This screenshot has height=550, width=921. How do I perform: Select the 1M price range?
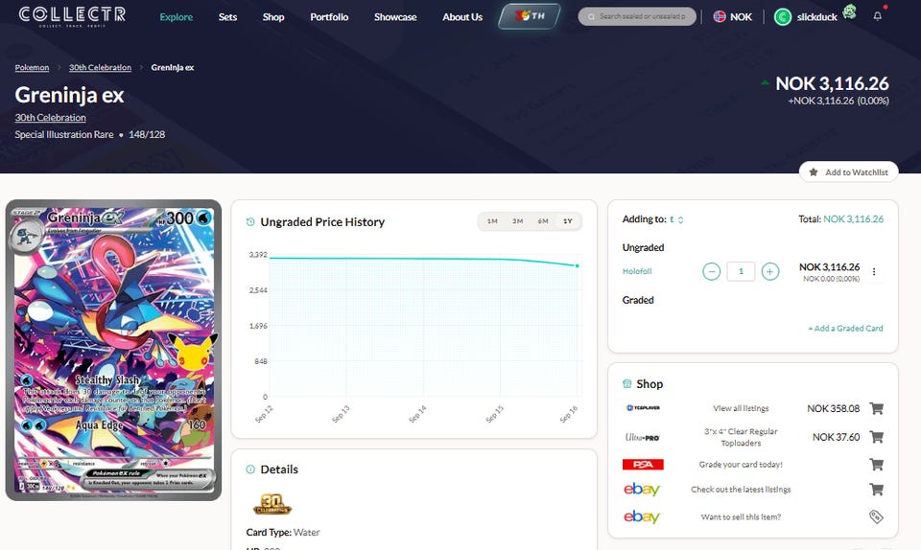pyautogui.click(x=492, y=221)
